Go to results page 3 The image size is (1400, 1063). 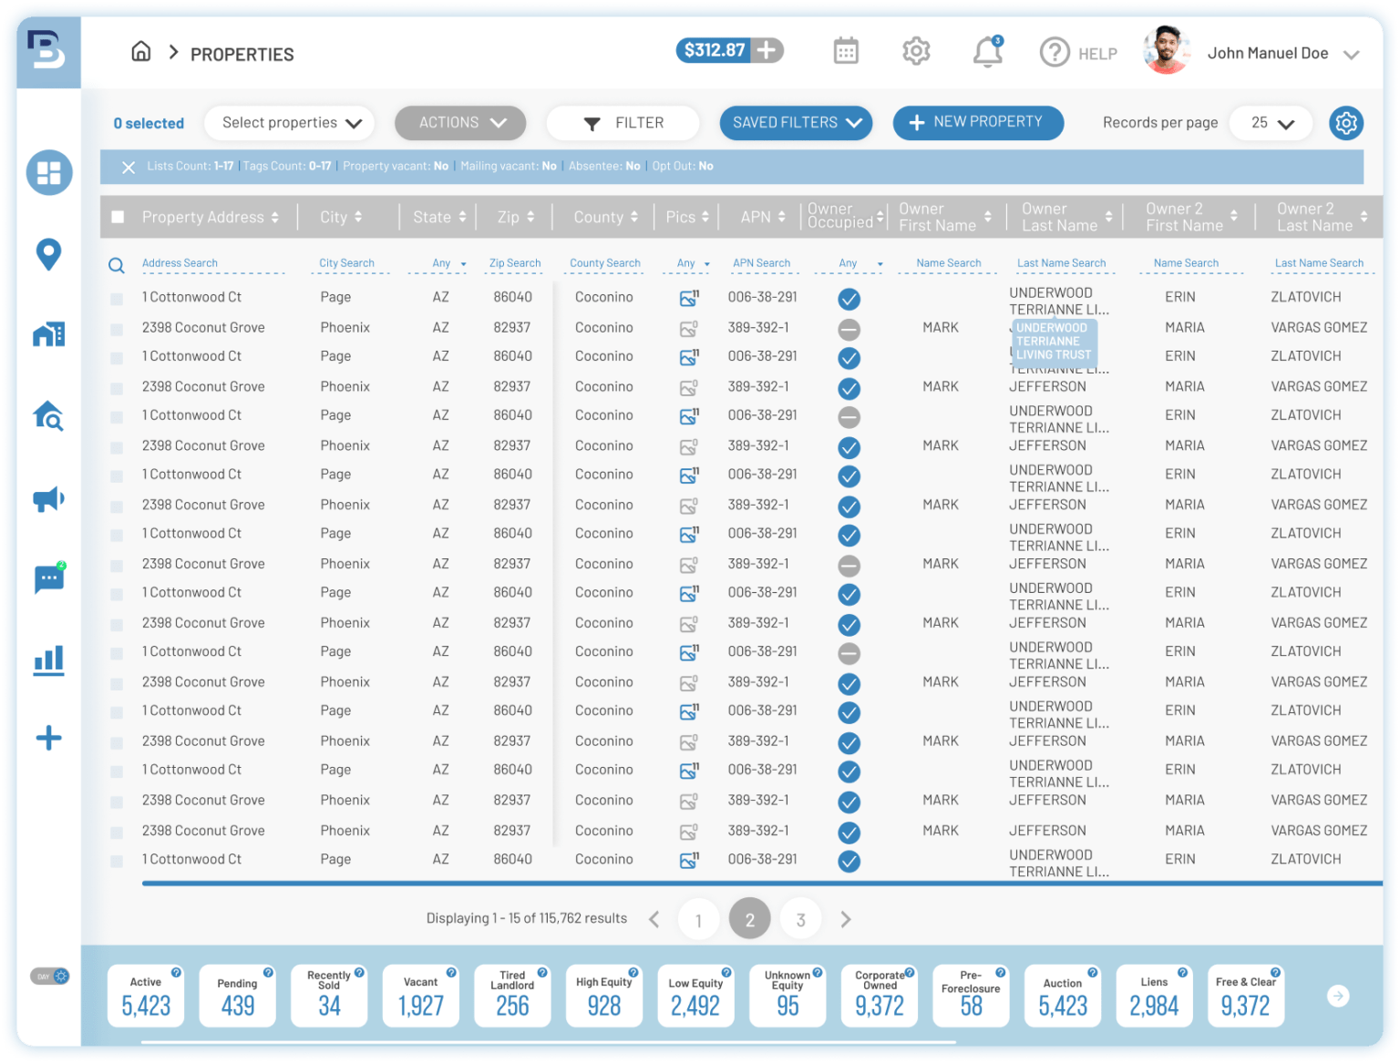(x=800, y=918)
